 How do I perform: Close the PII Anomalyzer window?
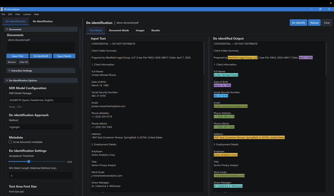click(329, 9)
